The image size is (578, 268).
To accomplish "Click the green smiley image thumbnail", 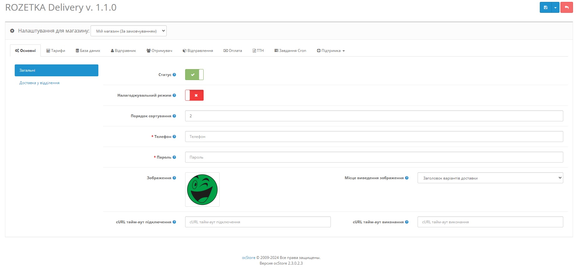I will [202, 190].
